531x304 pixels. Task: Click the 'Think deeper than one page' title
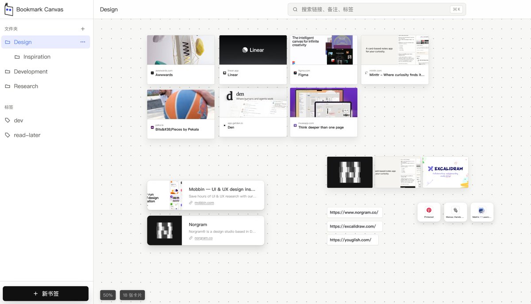tap(321, 127)
